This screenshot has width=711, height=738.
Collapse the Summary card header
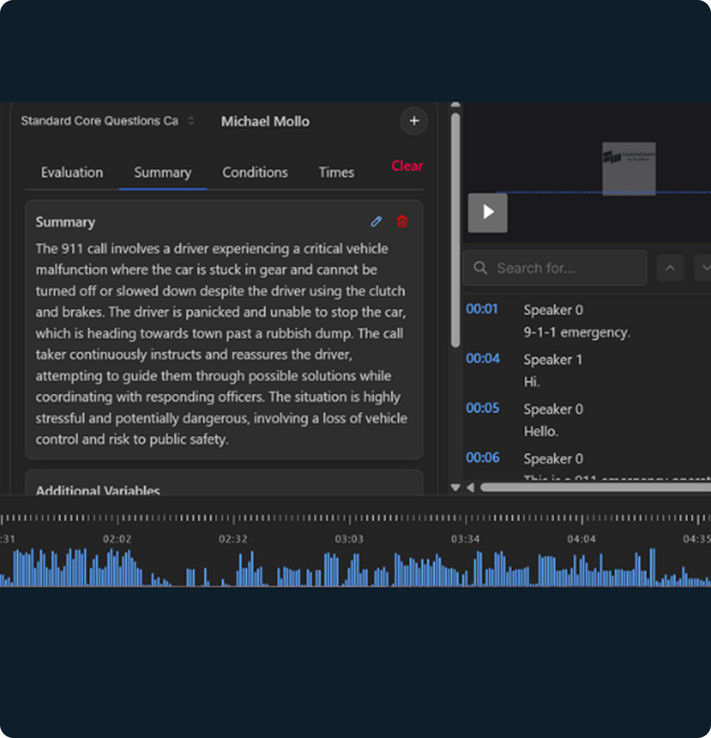pos(65,222)
